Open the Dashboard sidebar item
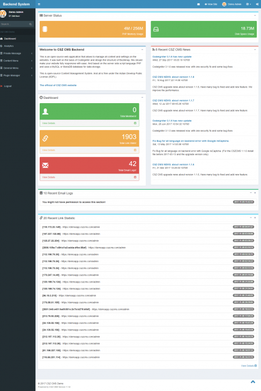 (x=17, y=39)
